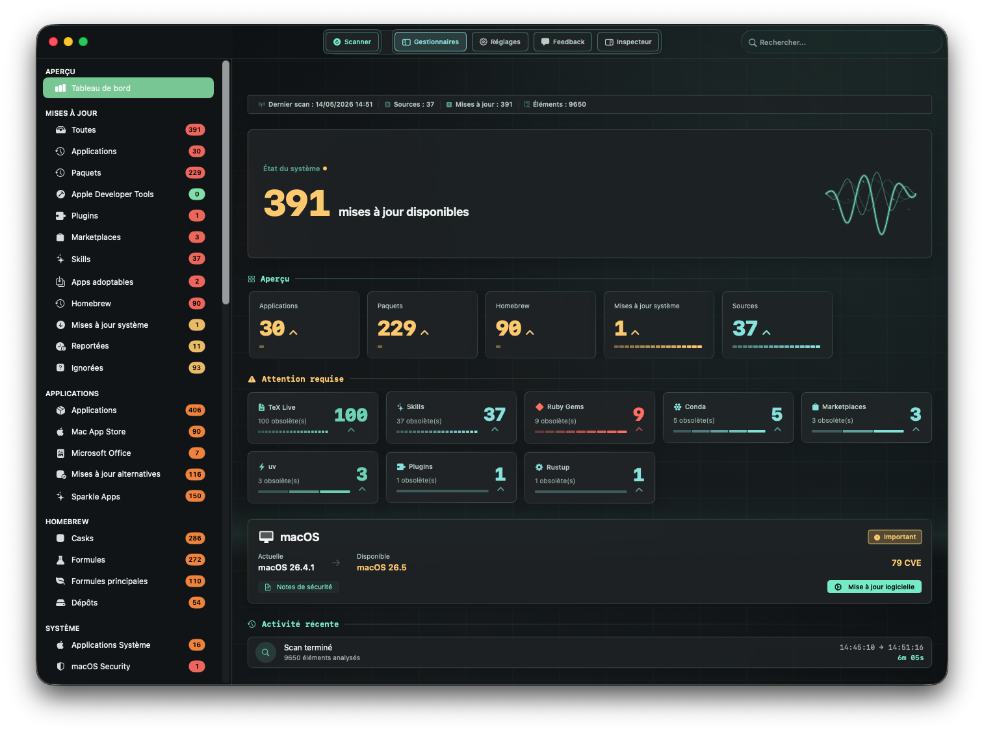The height and width of the screenshot is (733, 984).
Task: Click the Applications Système apple icon
Action: tap(60, 645)
